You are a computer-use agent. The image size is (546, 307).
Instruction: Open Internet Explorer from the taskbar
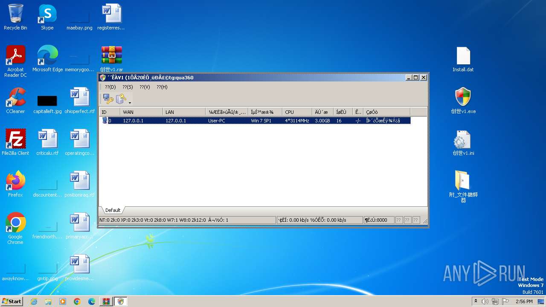pyautogui.click(x=34, y=301)
